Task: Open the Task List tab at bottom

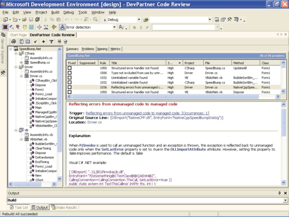Action: (19, 208)
